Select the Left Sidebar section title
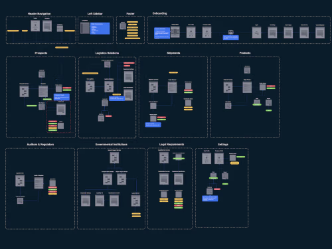Image resolution: width=332 pixels, height=249 pixels. 95,14
